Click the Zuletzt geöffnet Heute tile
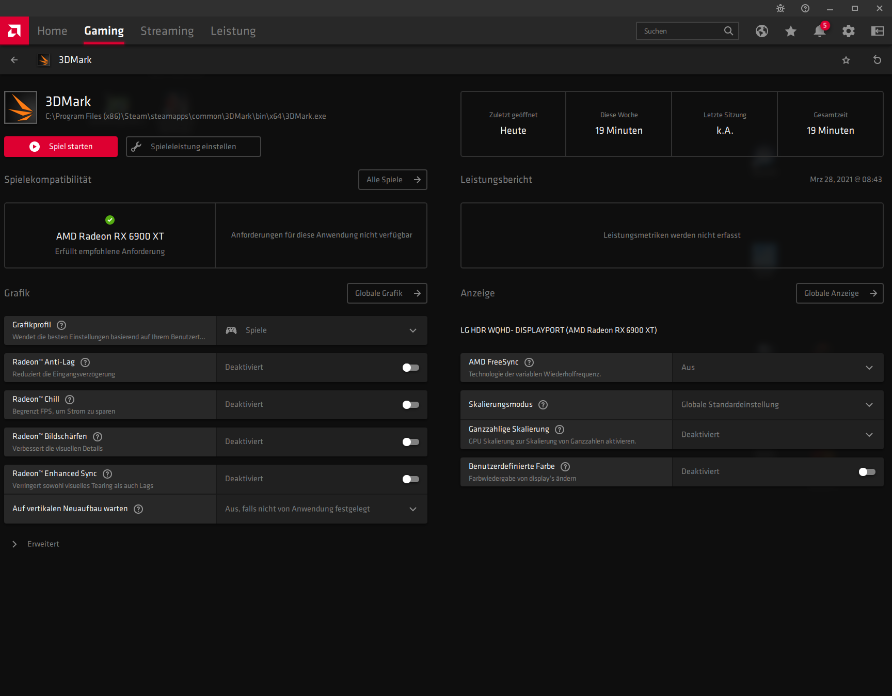The height and width of the screenshot is (696, 892). 513,124
